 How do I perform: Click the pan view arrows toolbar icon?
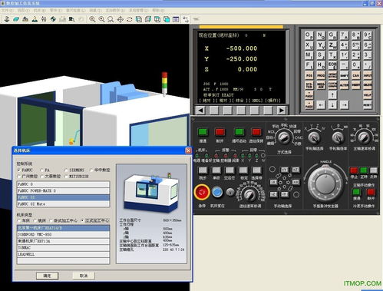coord(120,19)
